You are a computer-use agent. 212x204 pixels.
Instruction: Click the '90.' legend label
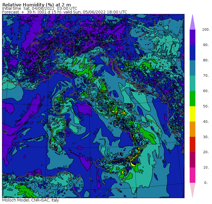coord(206,45)
